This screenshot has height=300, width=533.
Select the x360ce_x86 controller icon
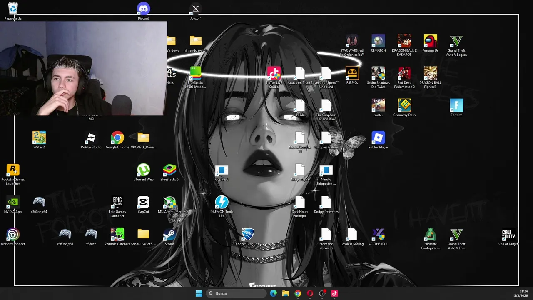65,237
